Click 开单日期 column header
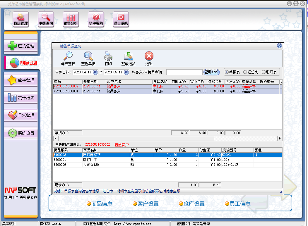This screenshot has width=308, height=226. (x=94, y=82)
